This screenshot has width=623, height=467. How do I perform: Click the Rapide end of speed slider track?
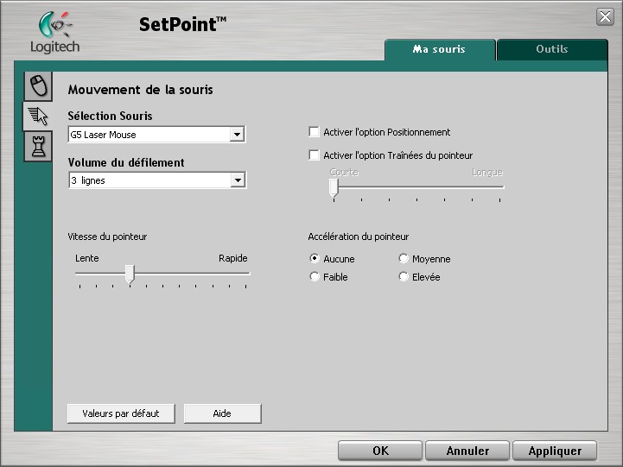tap(247, 274)
